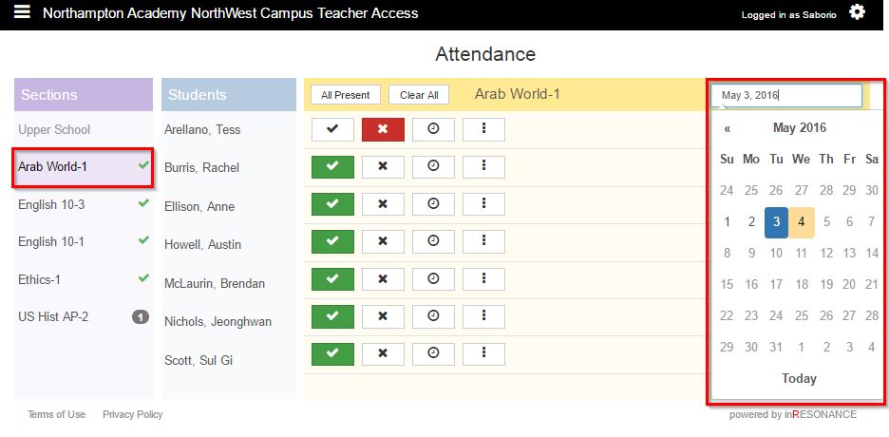This screenshot has height=437, width=889.
Task: Select the US Hist AP-2 section
Action: (53, 316)
